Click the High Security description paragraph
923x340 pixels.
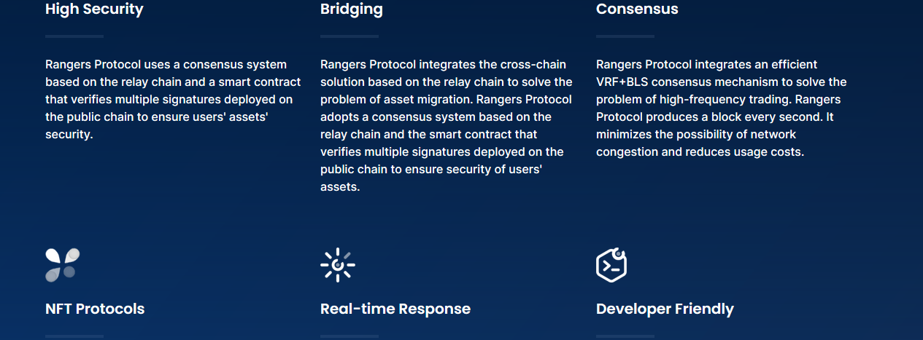pyautogui.click(x=169, y=99)
